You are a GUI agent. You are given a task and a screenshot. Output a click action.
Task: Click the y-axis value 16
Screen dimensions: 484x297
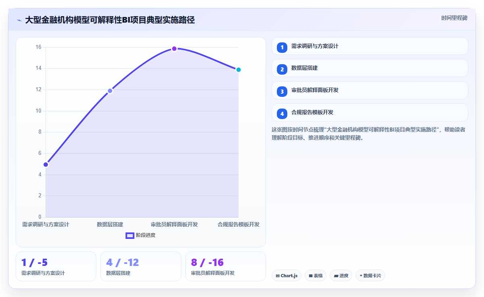pos(39,47)
